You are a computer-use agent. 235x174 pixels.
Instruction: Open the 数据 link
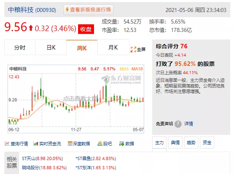tap(129, 144)
